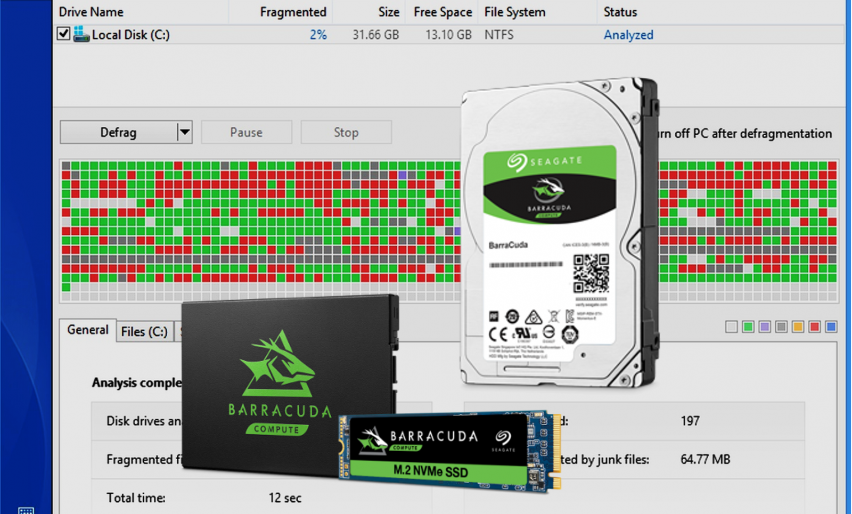Click the Stop button
This screenshot has width=852, height=514.
pos(346,132)
